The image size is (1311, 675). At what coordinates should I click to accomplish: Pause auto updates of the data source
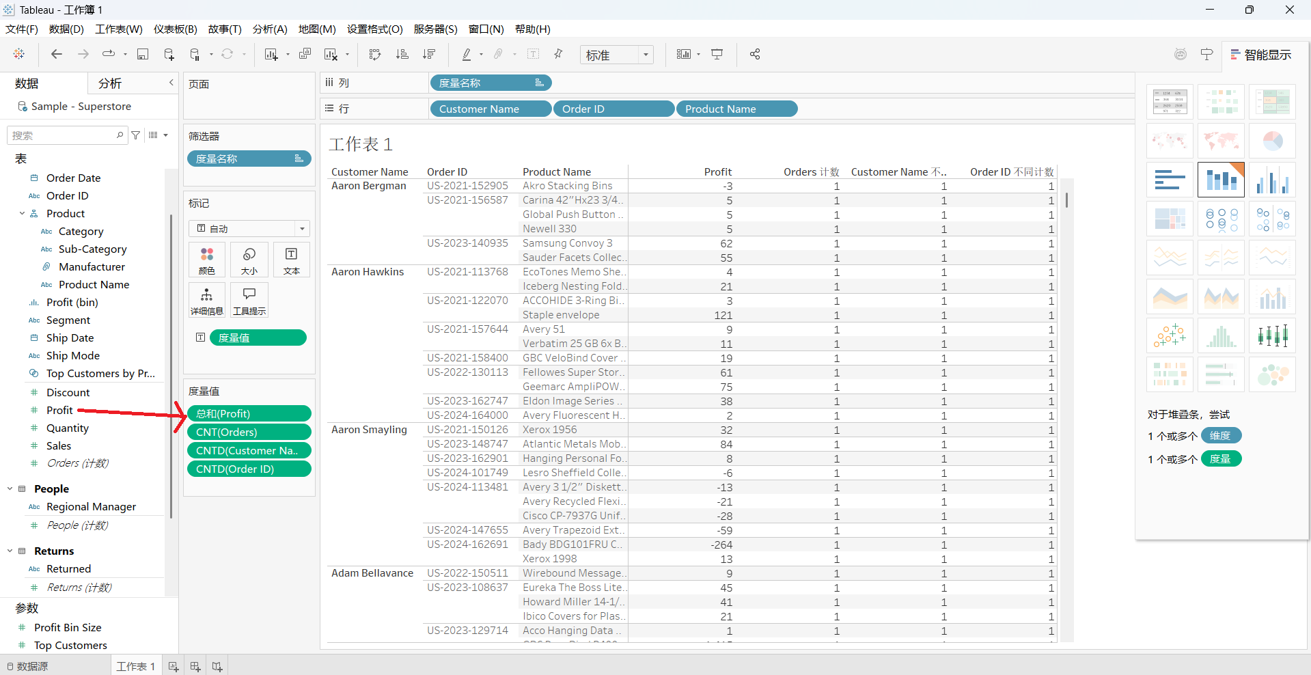tap(195, 54)
